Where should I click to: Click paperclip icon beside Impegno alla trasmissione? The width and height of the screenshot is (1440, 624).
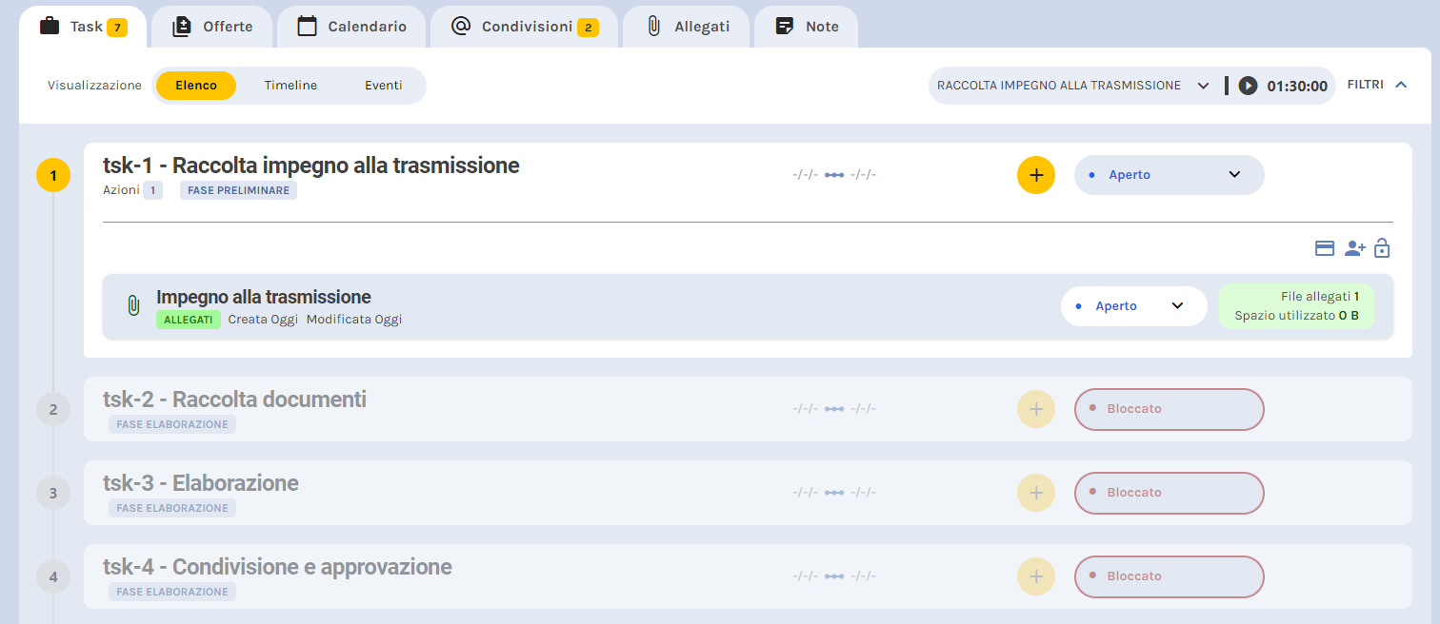133,306
